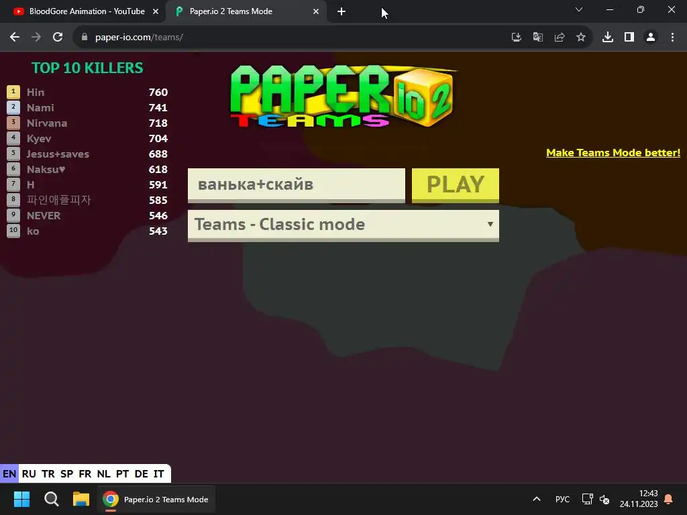Switch language to EN
The image size is (687, 515).
tap(9, 474)
